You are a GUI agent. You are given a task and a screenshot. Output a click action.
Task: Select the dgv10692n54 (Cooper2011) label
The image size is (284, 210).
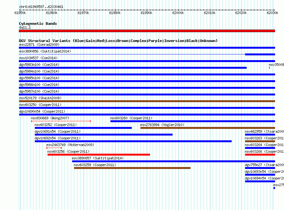[x=57, y=138]
